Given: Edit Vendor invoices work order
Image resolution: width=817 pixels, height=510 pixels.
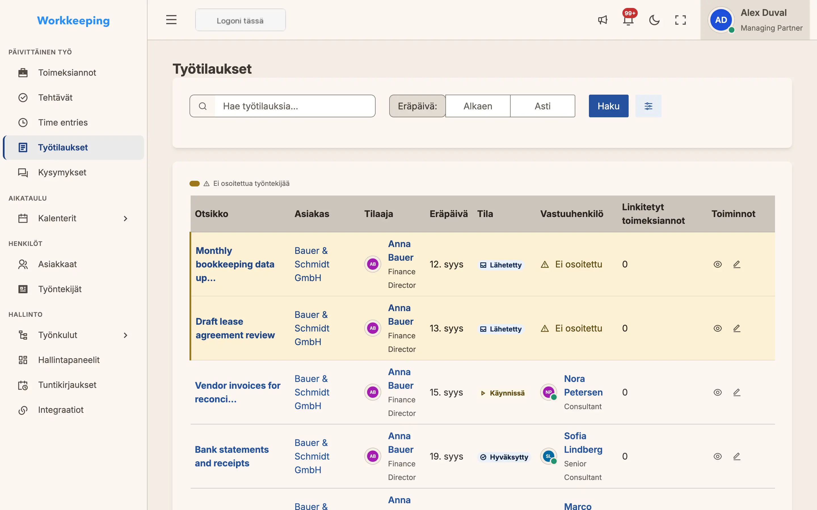Looking at the screenshot, I should (x=737, y=392).
